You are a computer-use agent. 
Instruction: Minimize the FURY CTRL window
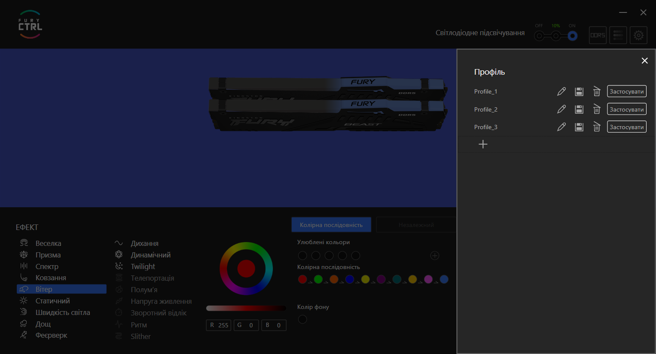[x=623, y=12]
